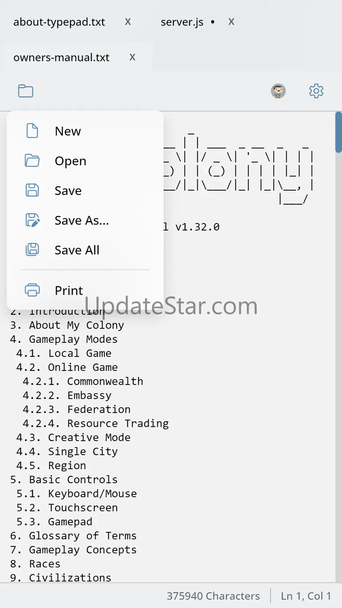Switch to the server.js tab
342x608 pixels.
(182, 22)
